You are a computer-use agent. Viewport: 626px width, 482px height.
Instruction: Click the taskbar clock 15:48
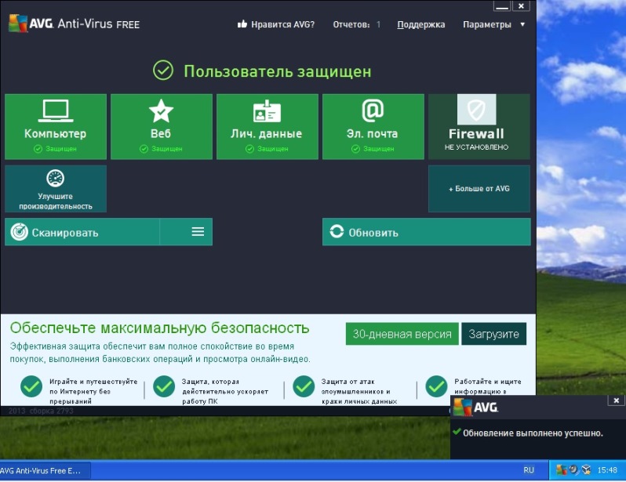pyautogui.click(x=607, y=470)
